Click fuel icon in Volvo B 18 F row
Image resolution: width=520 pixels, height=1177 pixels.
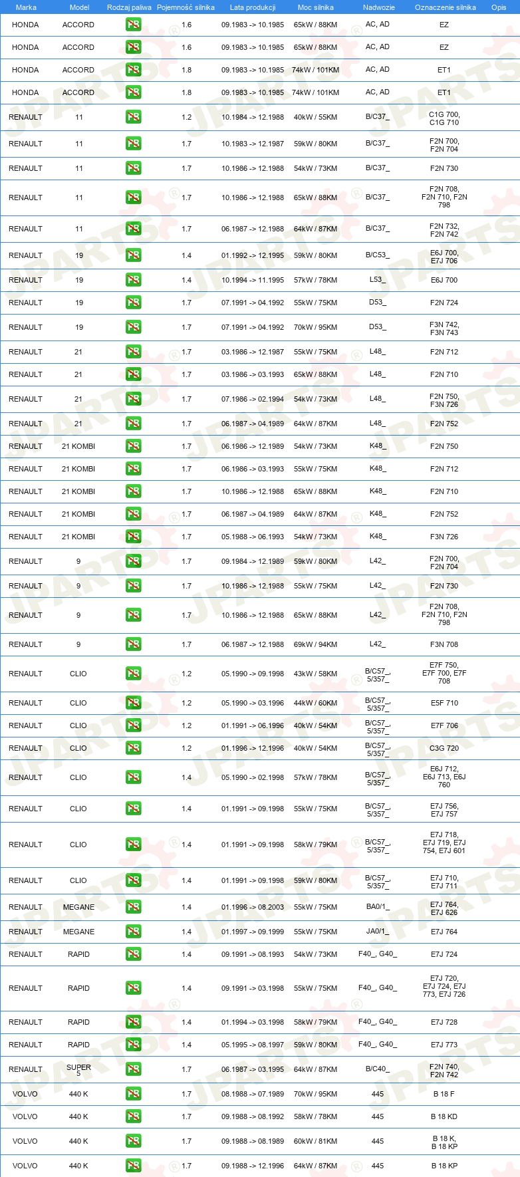(133, 1094)
